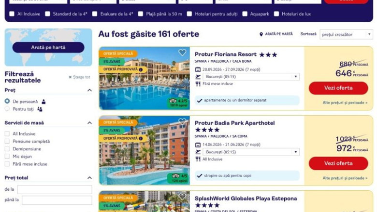
Task: Open the prețul crescător sorting dropdown
Action: (346, 34)
